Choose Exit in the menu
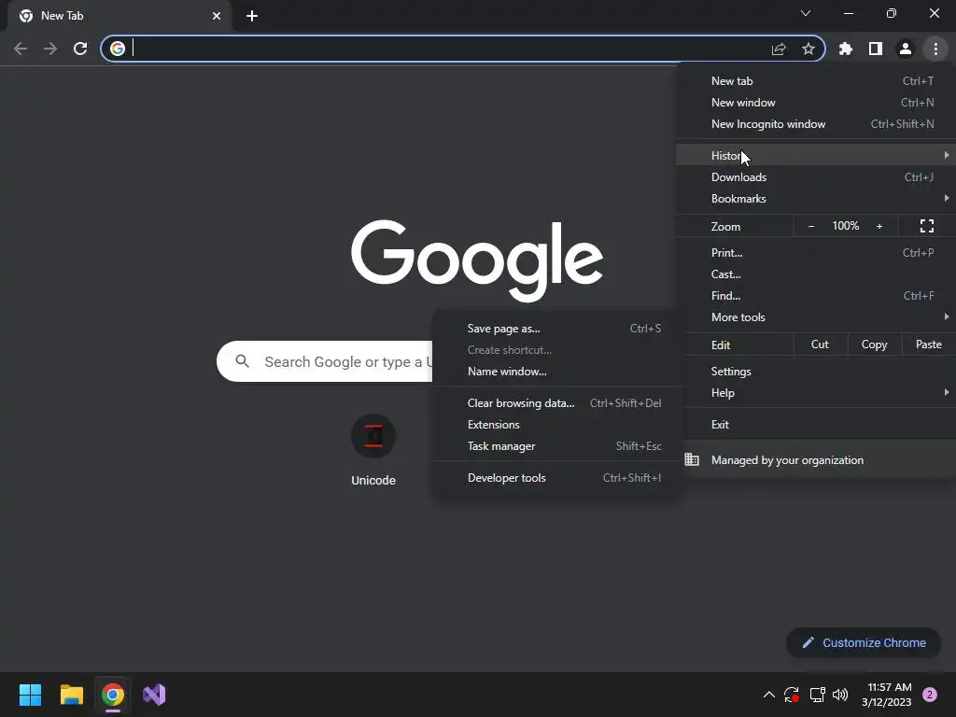This screenshot has height=717, width=956. click(x=816, y=425)
